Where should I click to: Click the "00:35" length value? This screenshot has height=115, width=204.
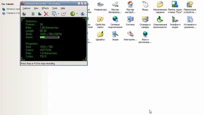43,31
